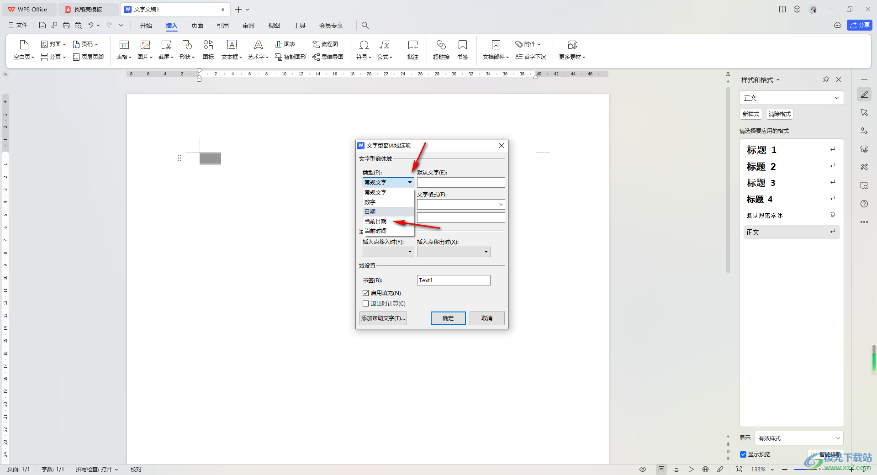Click the 取消 button in dialog
Viewport: 877px width, 475px height.
tap(487, 318)
